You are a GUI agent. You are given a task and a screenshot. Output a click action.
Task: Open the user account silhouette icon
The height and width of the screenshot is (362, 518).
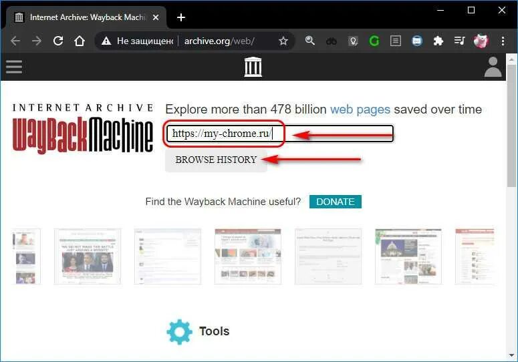pos(493,67)
